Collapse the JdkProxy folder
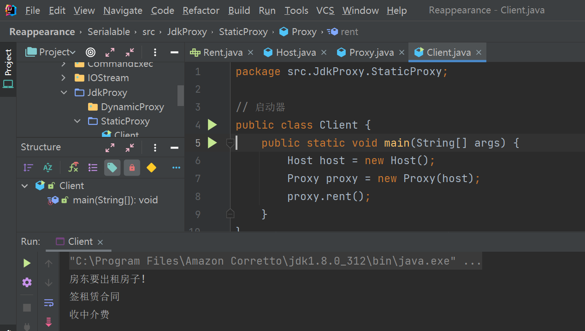The height and width of the screenshot is (331, 585). click(x=64, y=93)
